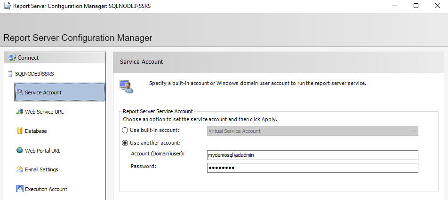Open the Web Service URL page
Screen dimensions: 448x200
pos(44,112)
